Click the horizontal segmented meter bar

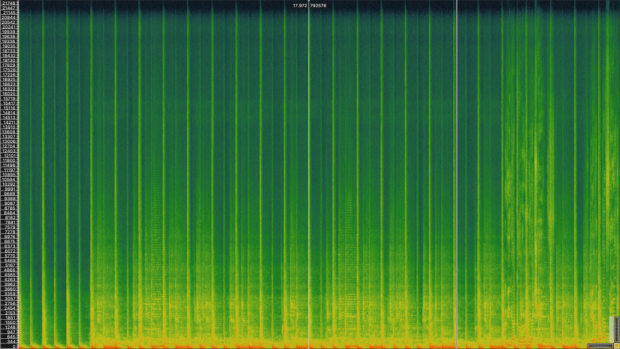(x=601, y=346)
